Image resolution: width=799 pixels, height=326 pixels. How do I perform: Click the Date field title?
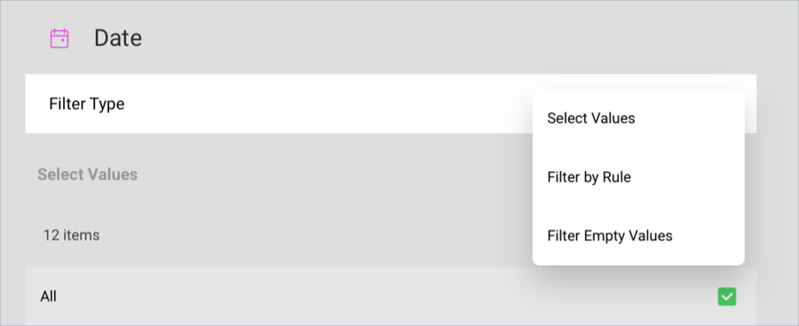[x=118, y=38]
